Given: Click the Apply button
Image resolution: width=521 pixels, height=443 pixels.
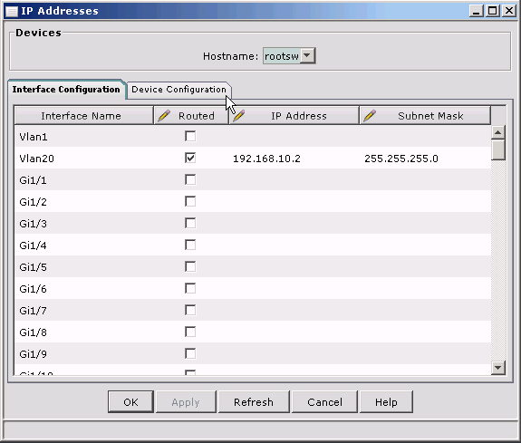Looking at the screenshot, I should coord(186,402).
